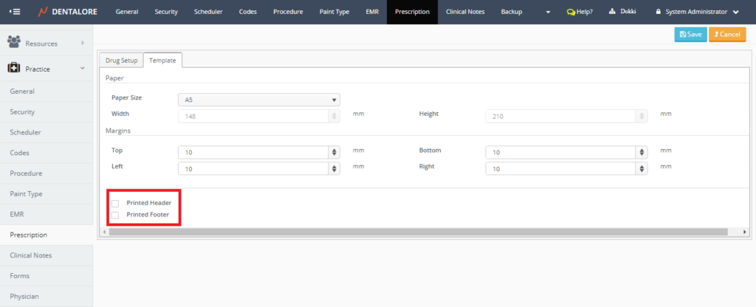Click the Dokki organization icon
The image size is (756, 307).
point(612,12)
